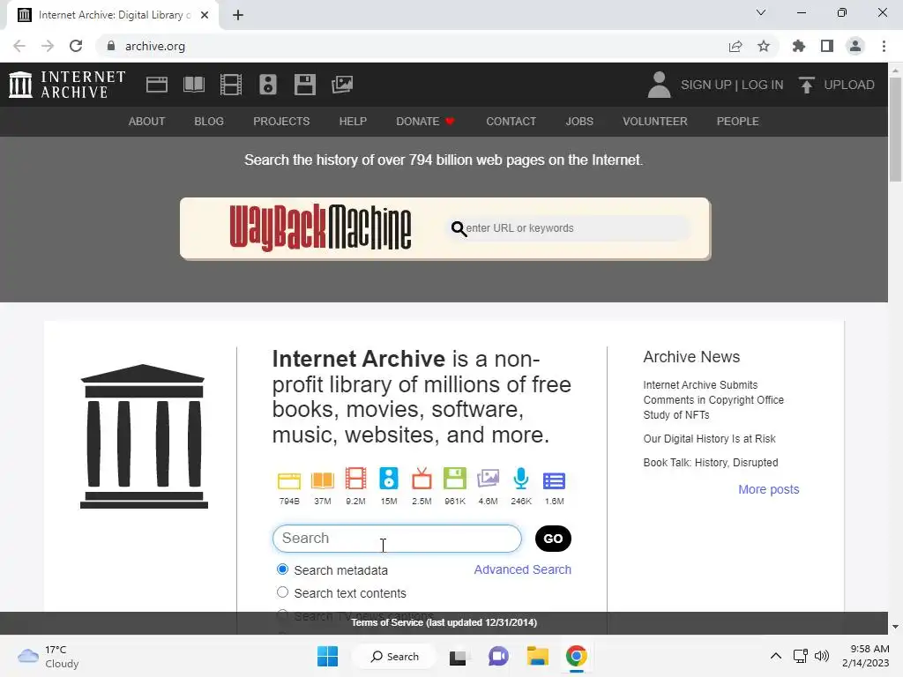Open Chrome extensions puzzle icon
903x677 pixels.
[799, 46]
